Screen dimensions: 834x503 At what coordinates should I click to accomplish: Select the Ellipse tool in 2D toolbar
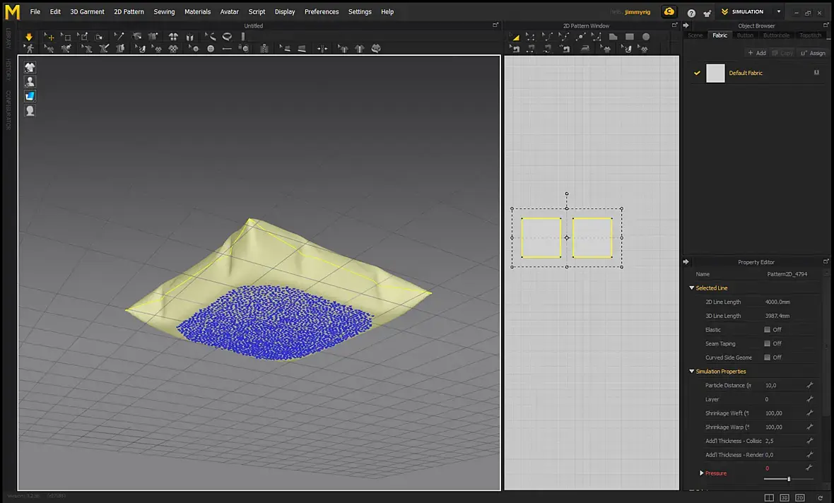(x=645, y=37)
